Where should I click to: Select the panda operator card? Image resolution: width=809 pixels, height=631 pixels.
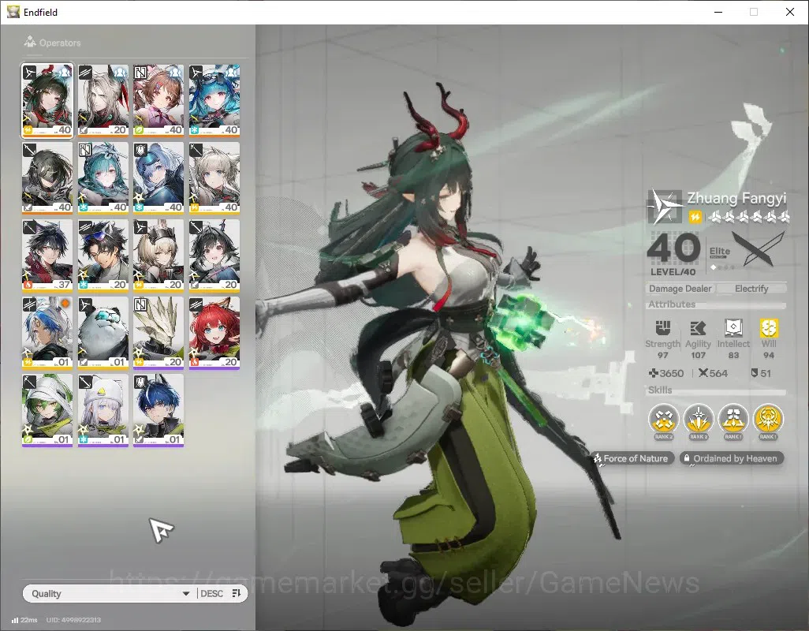103,333
